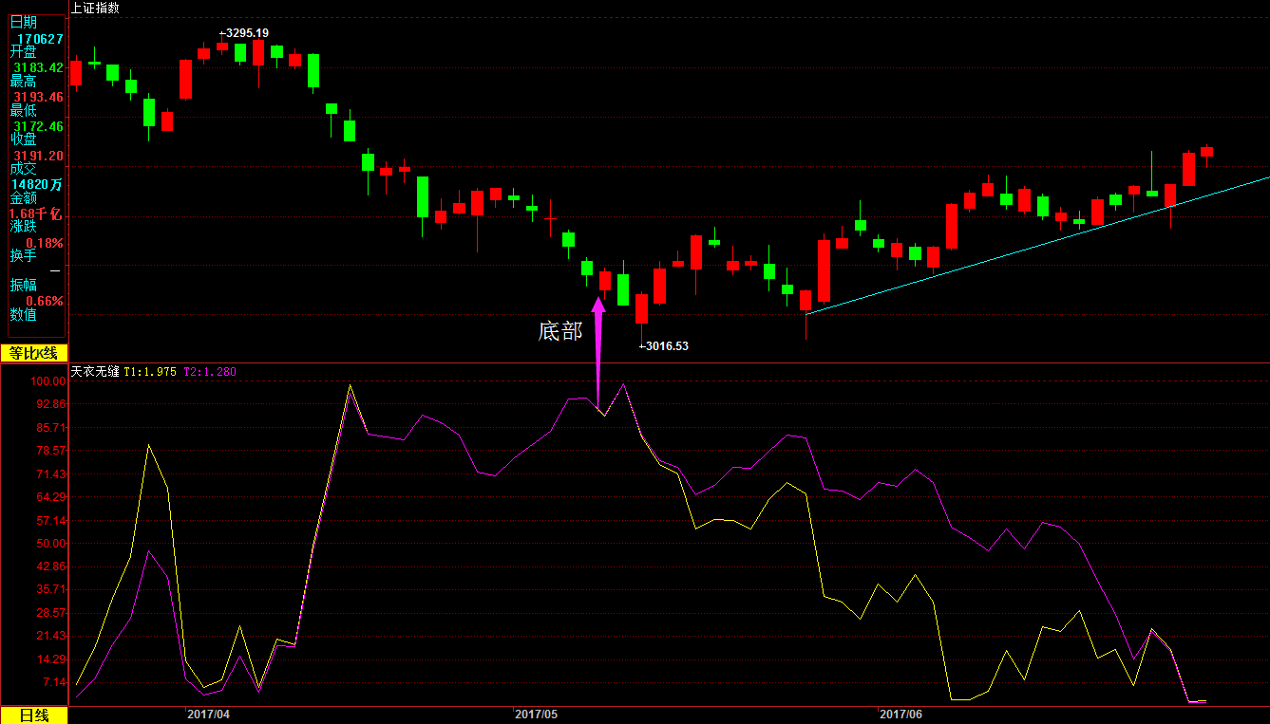Click the 78.57 indicator axis value

coord(51,451)
